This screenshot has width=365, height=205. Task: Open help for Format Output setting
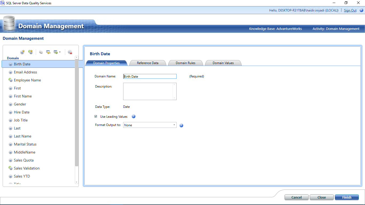(181, 125)
